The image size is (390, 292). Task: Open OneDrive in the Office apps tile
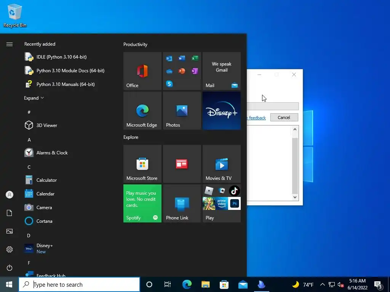(169, 71)
